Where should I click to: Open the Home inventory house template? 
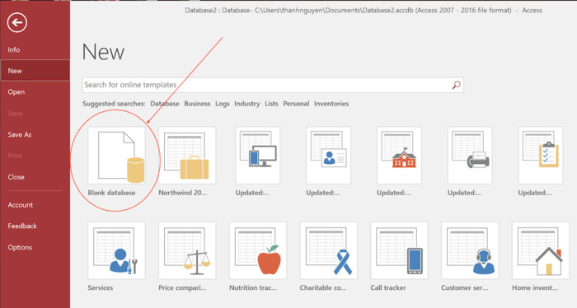coord(541,250)
